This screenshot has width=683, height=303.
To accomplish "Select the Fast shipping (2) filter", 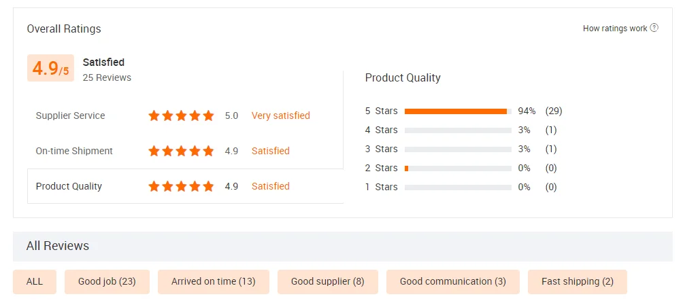I will point(578,282).
